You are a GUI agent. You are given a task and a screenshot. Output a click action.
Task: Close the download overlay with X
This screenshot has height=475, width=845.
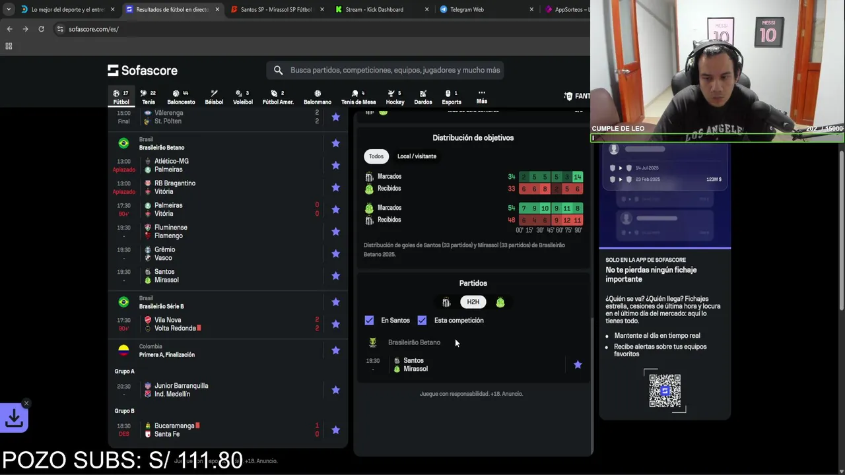26,403
